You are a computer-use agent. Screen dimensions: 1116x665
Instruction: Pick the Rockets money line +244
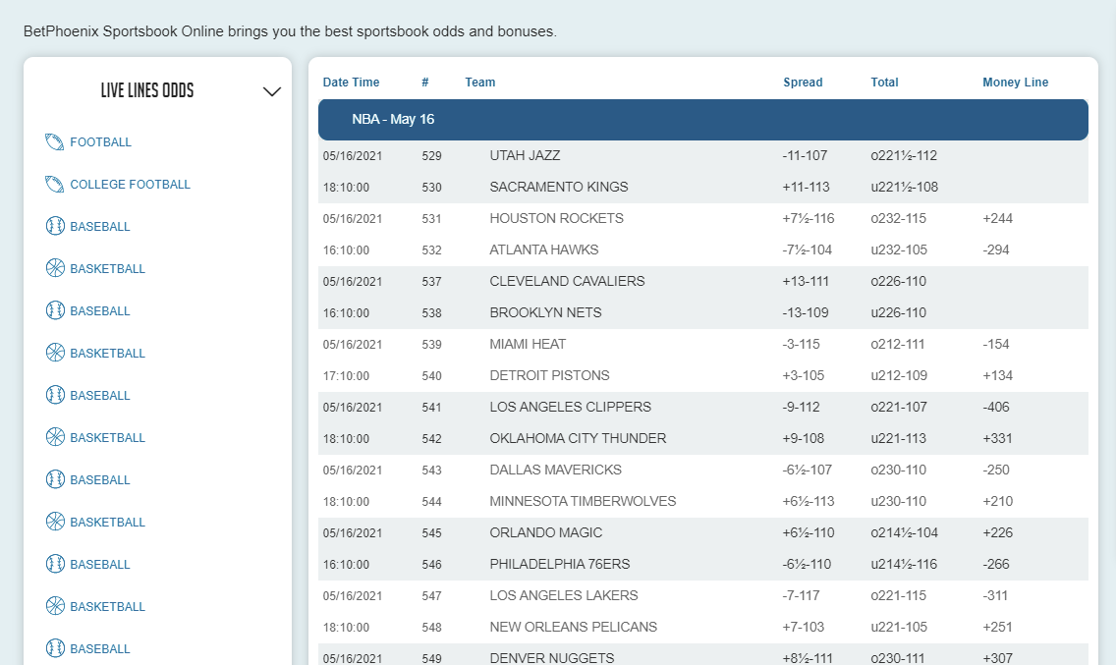click(x=997, y=219)
